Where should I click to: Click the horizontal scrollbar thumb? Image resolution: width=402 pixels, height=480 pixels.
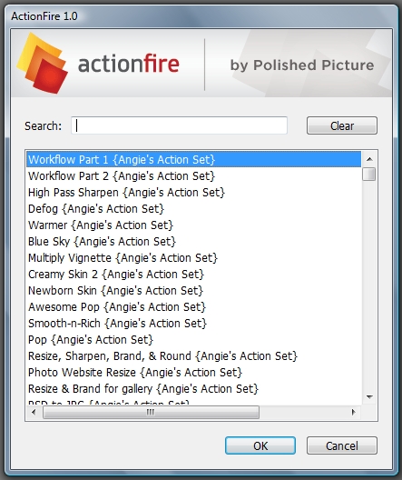pyautogui.click(x=151, y=413)
